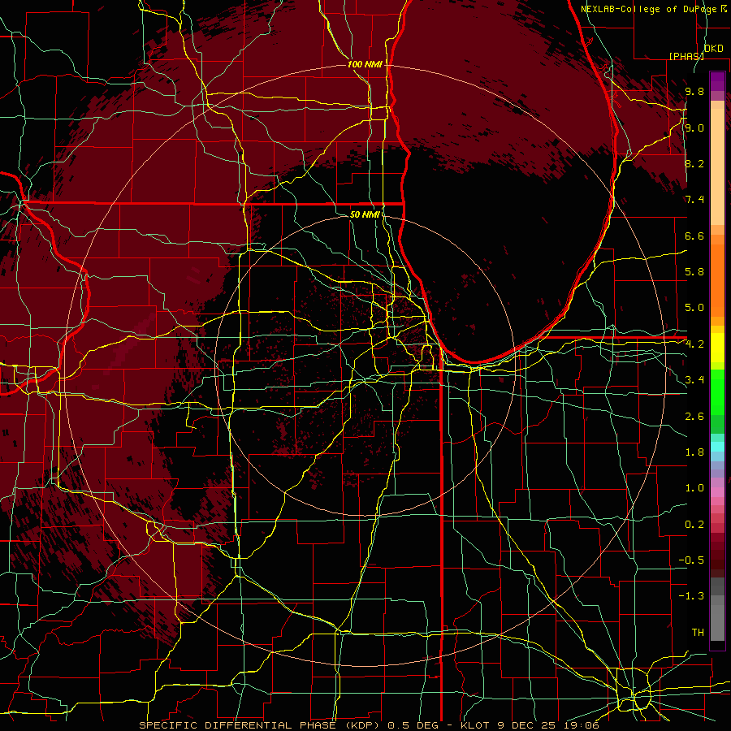Screen dimensions: 731x731
Task: Click the 3.4 scale value
Action: pos(694,380)
